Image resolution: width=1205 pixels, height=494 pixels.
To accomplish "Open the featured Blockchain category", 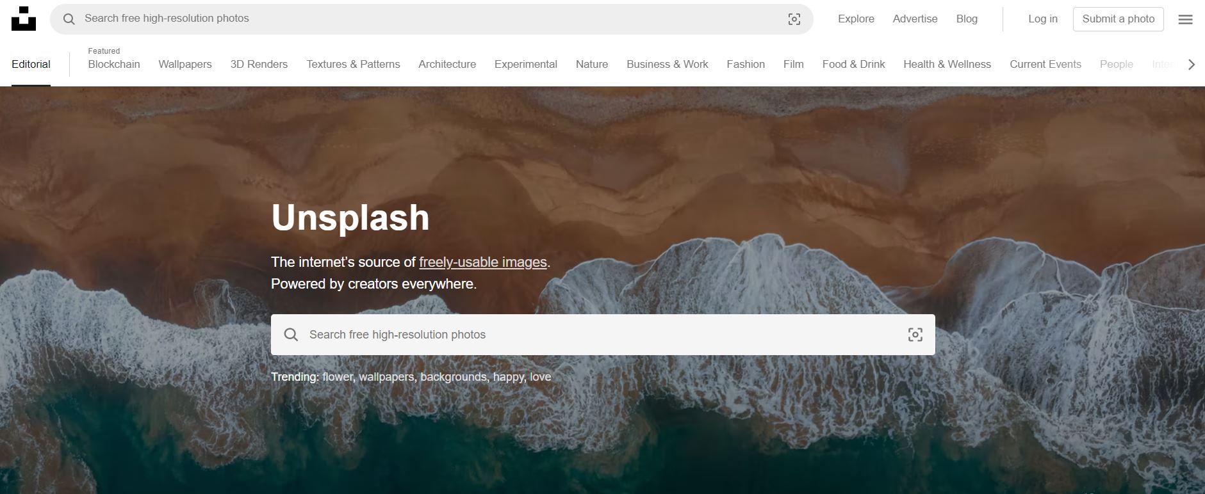I will (114, 64).
